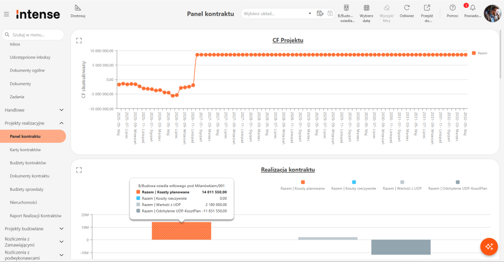Screen dimensions: 504x262
Task: Click the Raport Realizacji Kontraktów link
Action: pyautogui.click(x=35, y=216)
